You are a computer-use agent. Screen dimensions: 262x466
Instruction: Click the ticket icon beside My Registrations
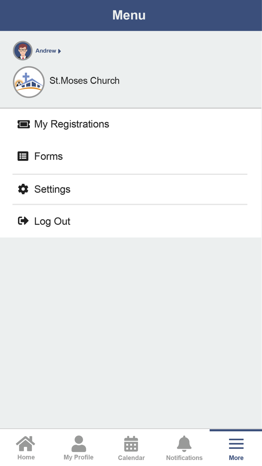pyautogui.click(x=23, y=124)
